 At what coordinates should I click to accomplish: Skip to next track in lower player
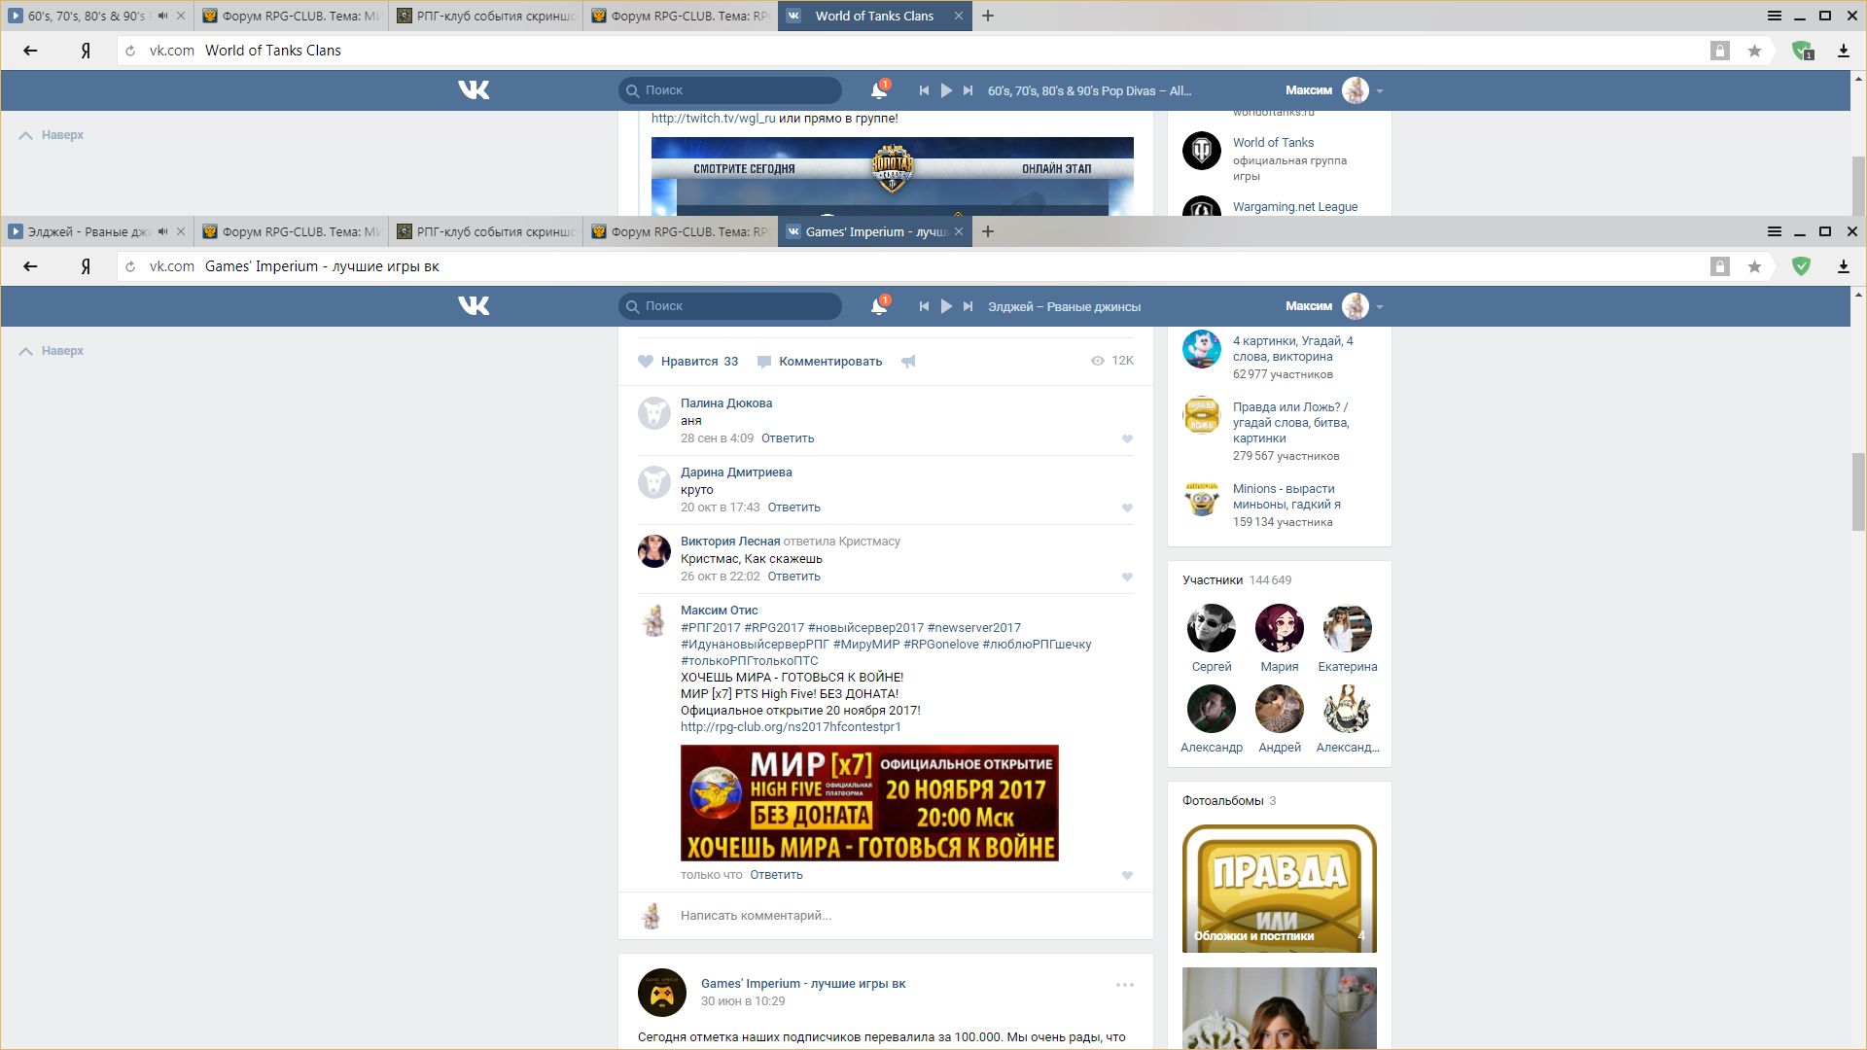968,306
